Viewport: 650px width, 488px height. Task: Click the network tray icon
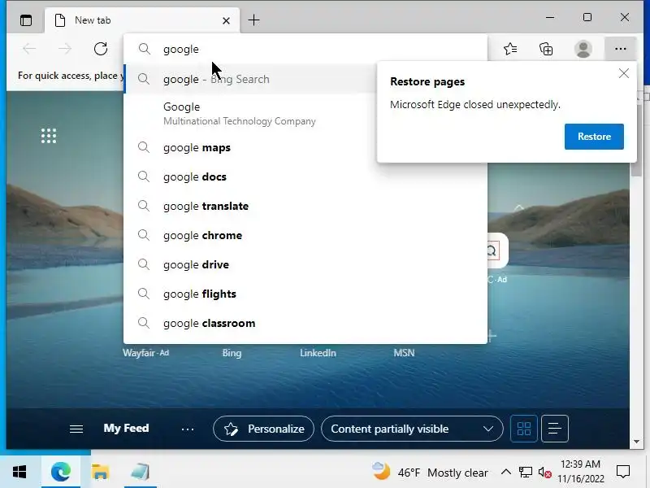click(x=525, y=473)
